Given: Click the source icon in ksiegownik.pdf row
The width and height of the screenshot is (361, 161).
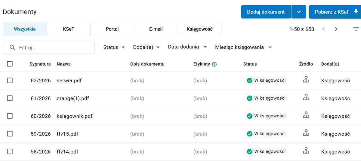Looking at the screenshot, I should [306, 115].
